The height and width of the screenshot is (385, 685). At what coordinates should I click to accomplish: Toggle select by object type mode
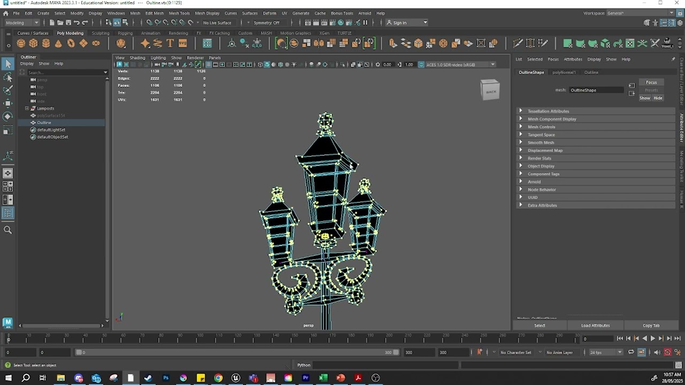[x=117, y=22]
